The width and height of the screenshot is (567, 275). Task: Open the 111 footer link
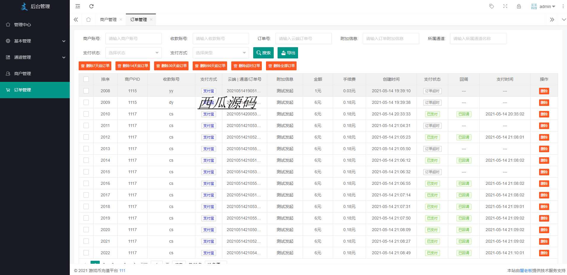[122, 271]
